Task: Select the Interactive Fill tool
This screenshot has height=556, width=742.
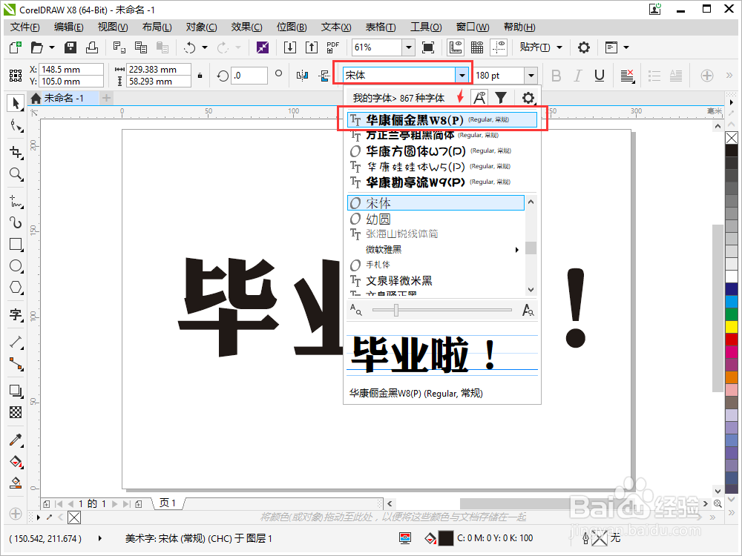Action: pyautogui.click(x=16, y=461)
